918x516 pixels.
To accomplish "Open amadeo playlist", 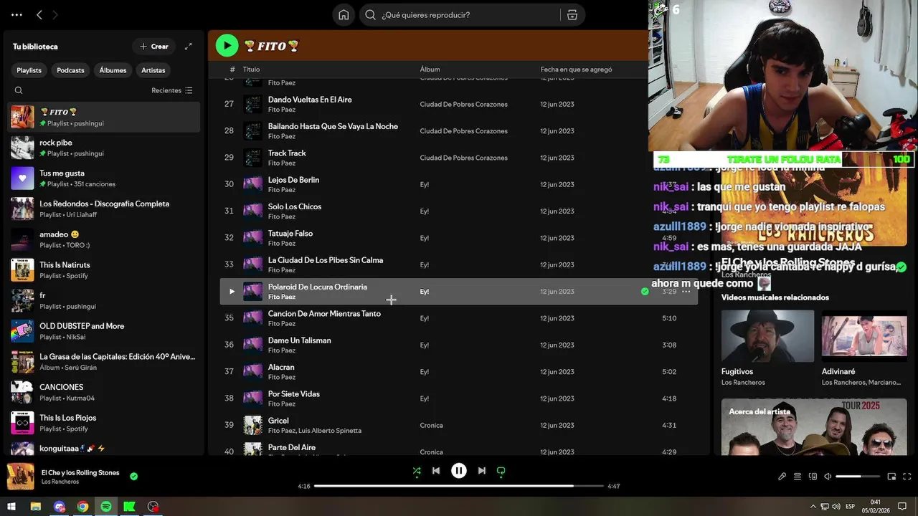I will (104, 239).
